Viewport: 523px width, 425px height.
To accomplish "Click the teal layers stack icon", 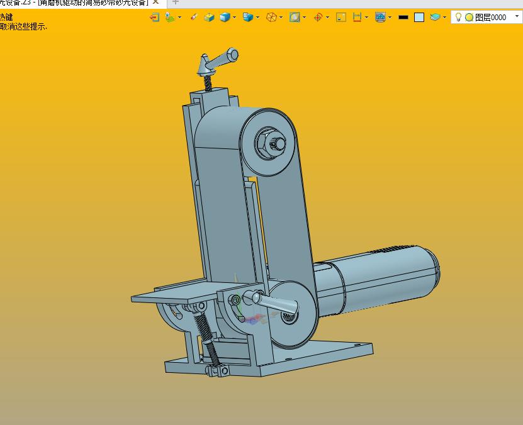I will click(x=435, y=17).
